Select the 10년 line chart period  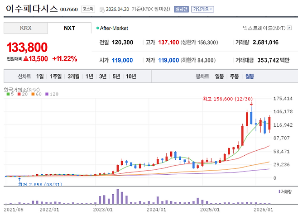point(131,76)
